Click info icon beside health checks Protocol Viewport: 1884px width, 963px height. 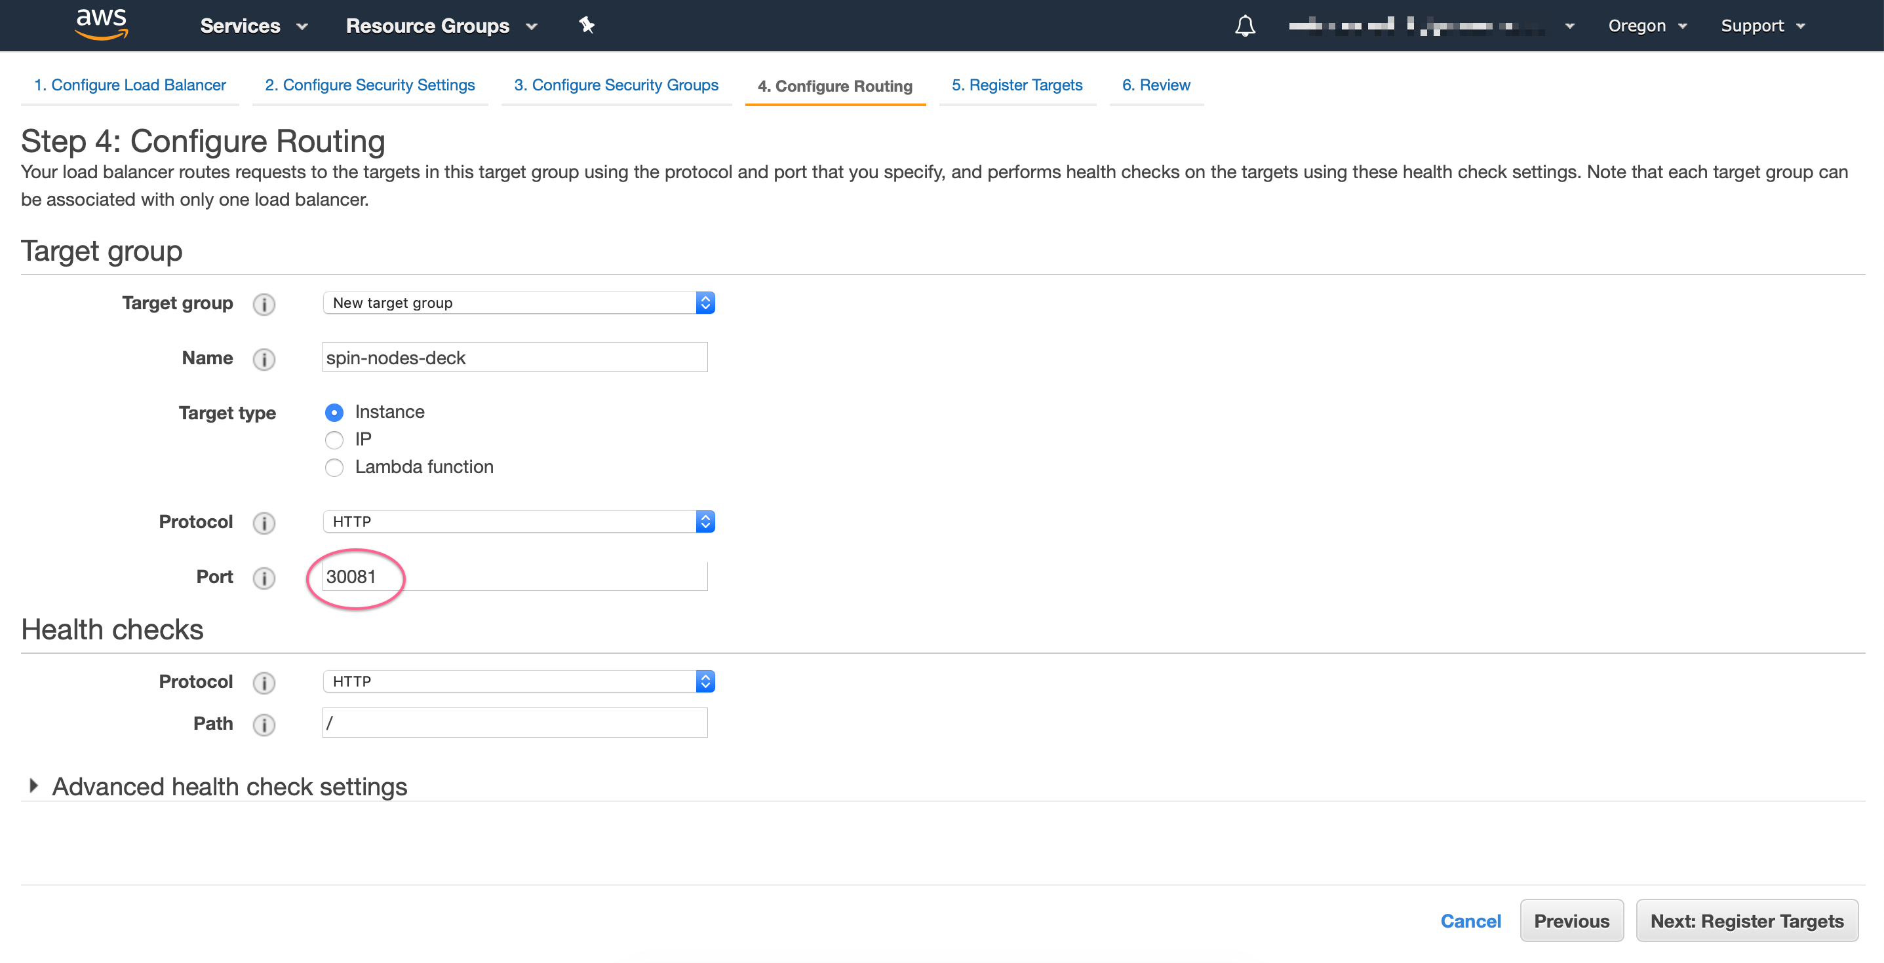tap(264, 683)
